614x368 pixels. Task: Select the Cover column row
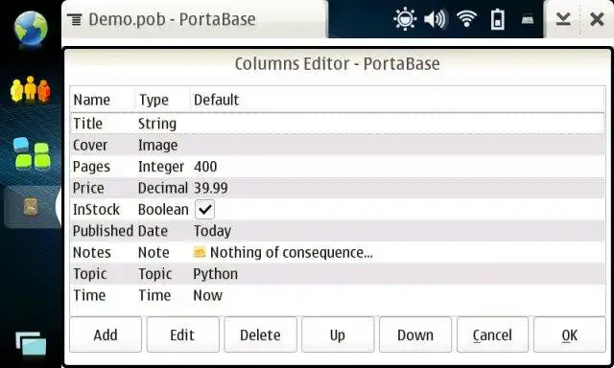(x=338, y=145)
